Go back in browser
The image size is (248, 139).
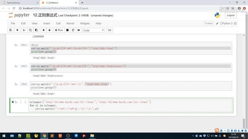(x=3, y=8)
